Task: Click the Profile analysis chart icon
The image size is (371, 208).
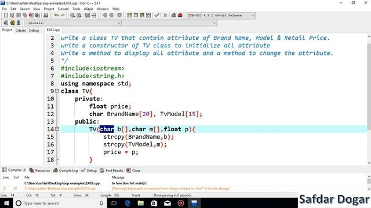Action: pos(174,16)
